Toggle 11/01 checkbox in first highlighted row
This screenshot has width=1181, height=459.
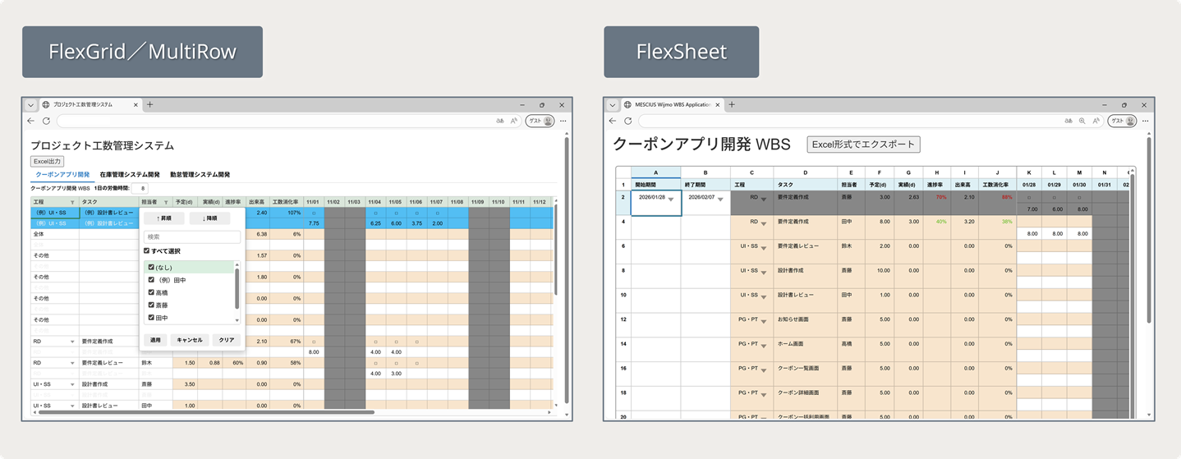pyautogui.click(x=314, y=213)
